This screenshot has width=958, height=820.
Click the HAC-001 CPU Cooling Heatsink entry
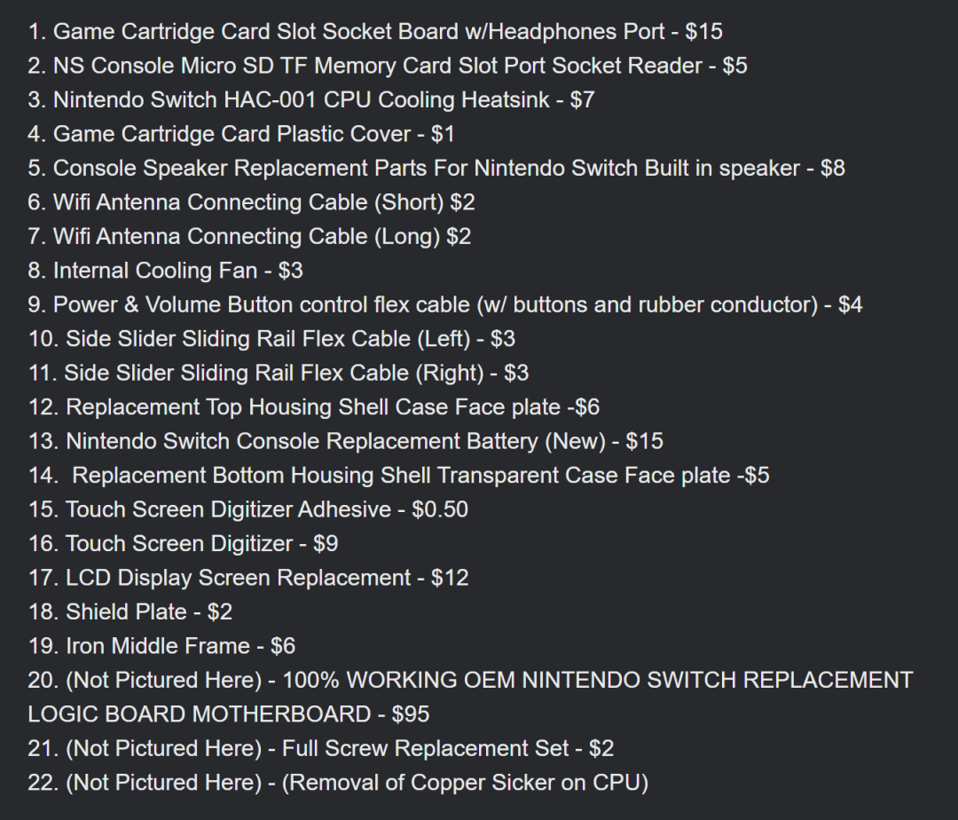click(311, 100)
